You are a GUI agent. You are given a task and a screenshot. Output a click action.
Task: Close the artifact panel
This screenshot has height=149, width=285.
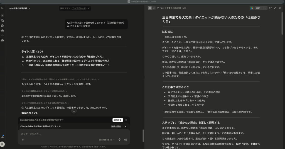[x=280, y=8]
